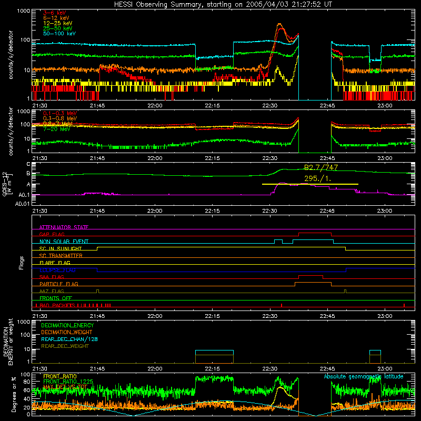Select the green 7-20 MeV legend label
Viewport: 421px width, 421px height.
point(57,129)
